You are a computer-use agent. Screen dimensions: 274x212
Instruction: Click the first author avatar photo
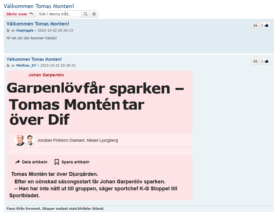point(19,140)
